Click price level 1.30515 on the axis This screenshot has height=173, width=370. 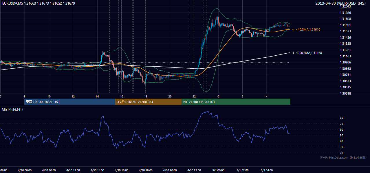[x=345, y=87]
